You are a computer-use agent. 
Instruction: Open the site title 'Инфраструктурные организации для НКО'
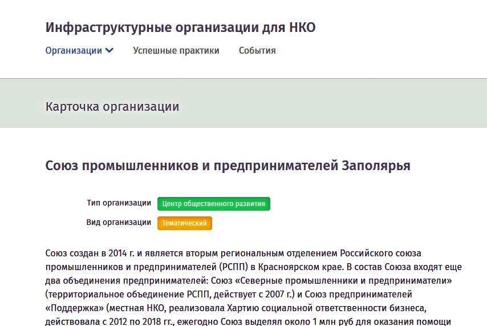[x=180, y=27]
